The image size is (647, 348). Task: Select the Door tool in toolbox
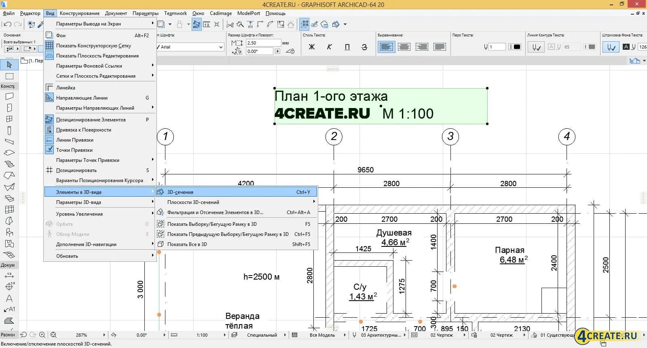tap(9, 108)
